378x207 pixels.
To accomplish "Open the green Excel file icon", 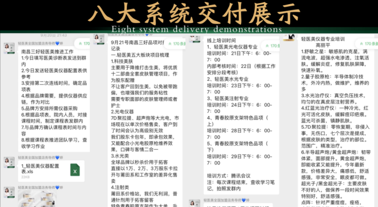I will (75, 170).
